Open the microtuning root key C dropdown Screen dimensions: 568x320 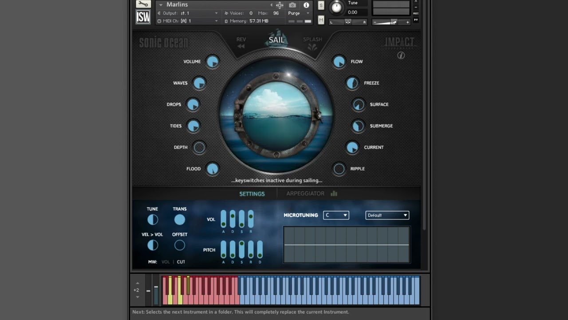(336, 215)
